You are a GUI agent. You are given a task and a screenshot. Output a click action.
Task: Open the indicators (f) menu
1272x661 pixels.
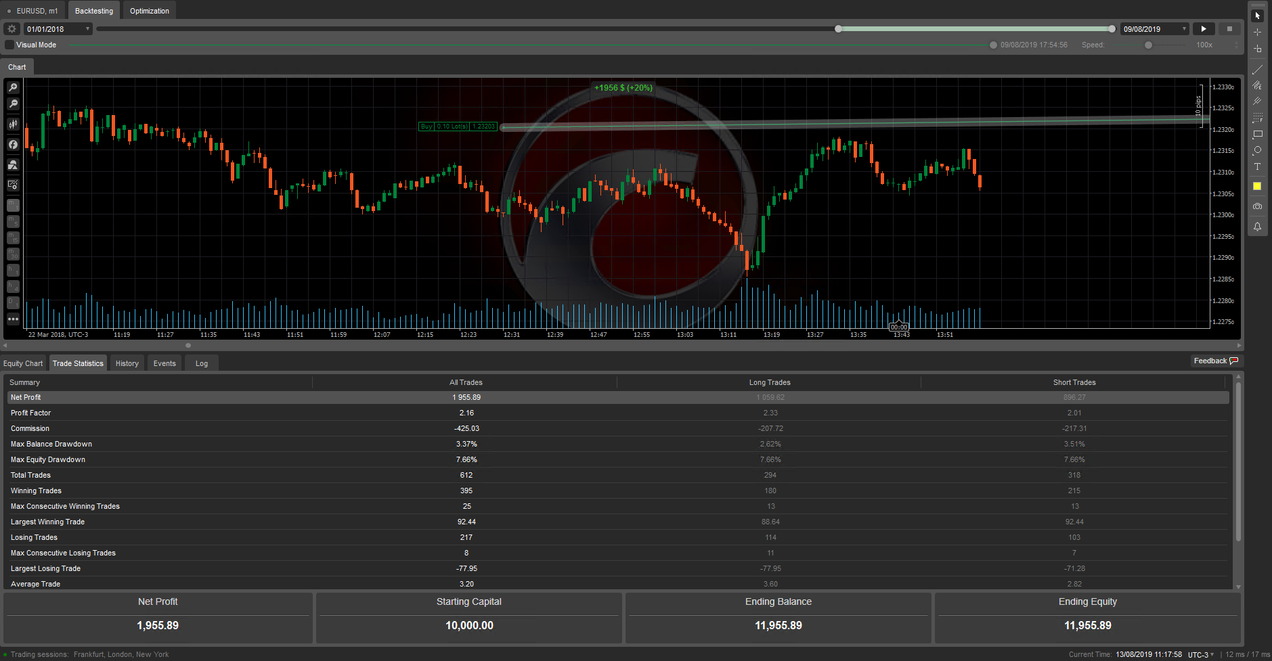[x=13, y=144]
